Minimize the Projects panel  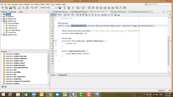pos(48,12)
